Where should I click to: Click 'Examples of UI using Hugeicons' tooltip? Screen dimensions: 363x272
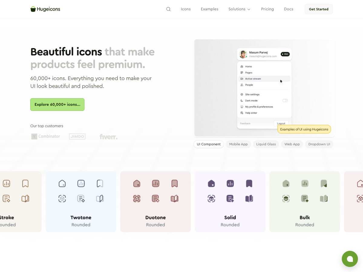point(304,129)
